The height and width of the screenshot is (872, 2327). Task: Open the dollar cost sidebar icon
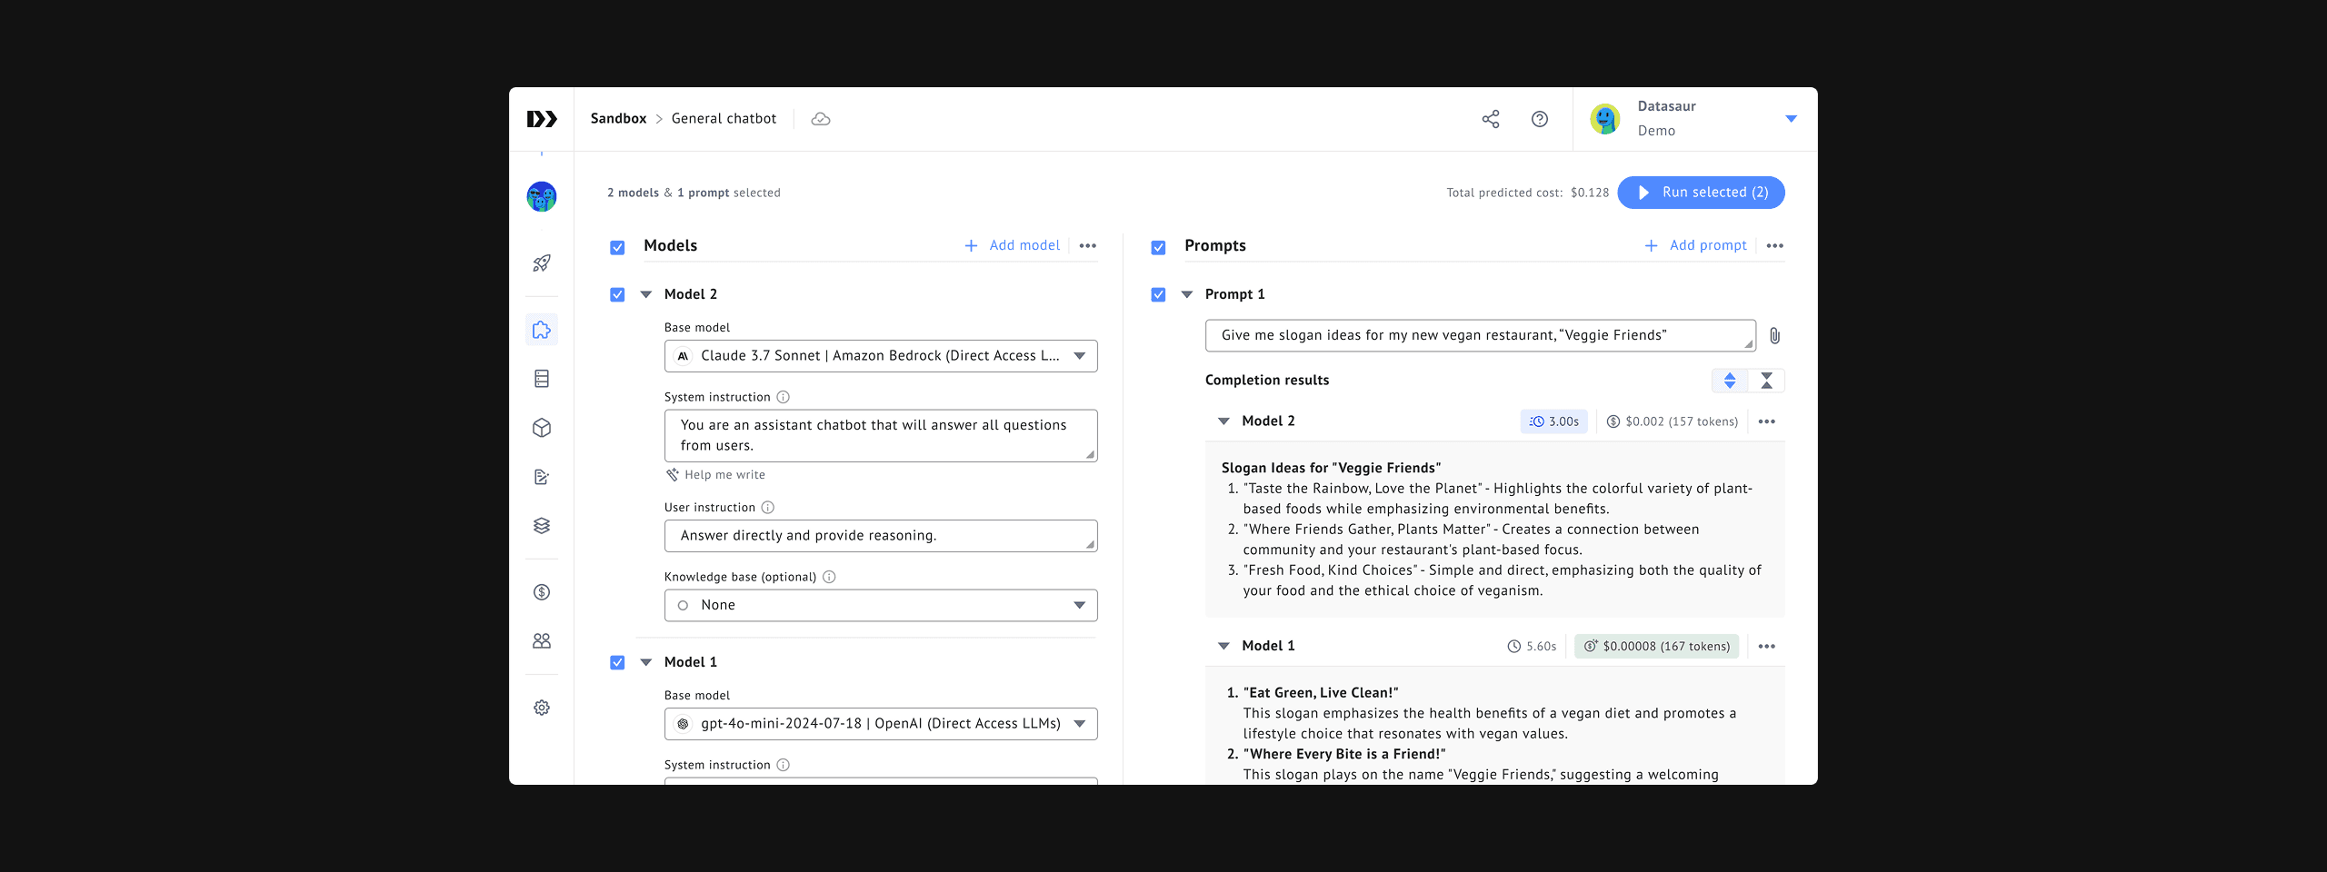(x=542, y=592)
